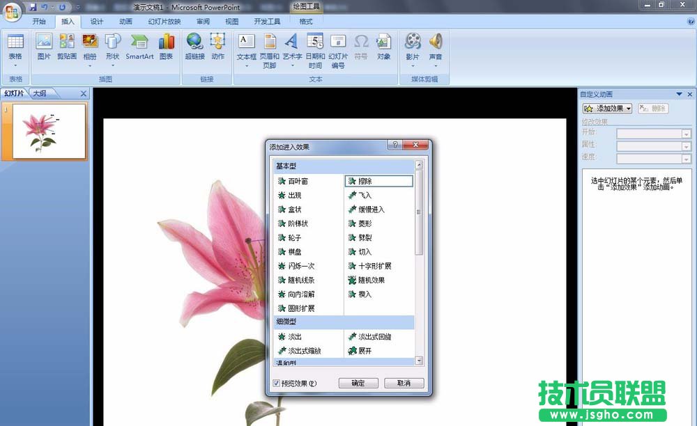Cancel the dialog with 取消

[404, 383]
